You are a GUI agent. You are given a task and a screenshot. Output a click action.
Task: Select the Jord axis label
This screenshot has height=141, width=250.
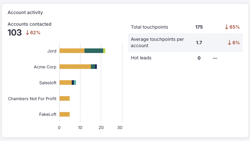pos(52,51)
